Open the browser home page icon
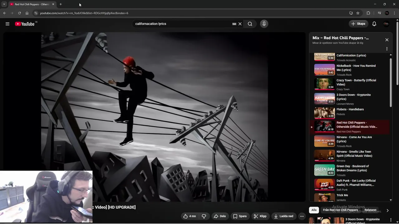This screenshot has width=399, height=224. pyautogui.click(x=27, y=13)
